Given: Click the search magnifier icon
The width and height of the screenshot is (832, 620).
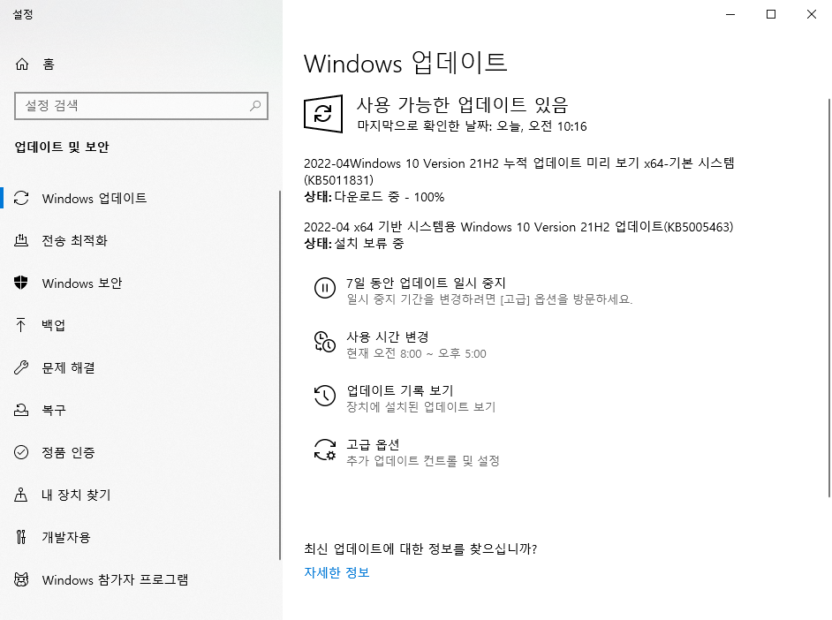Looking at the screenshot, I should [255, 106].
